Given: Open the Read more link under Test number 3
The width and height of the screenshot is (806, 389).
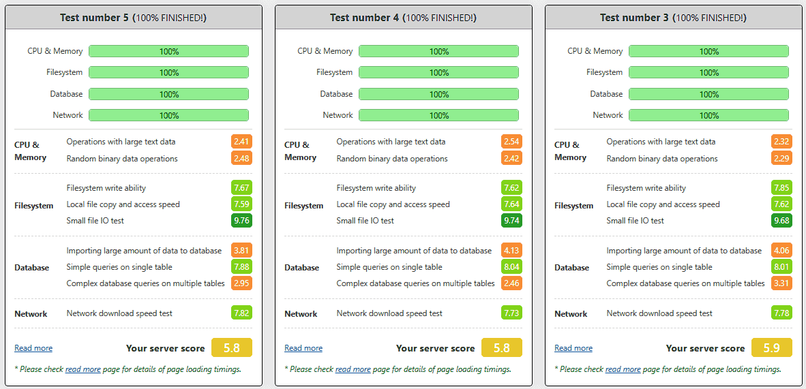Looking at the screenshot, I should 573,348.
